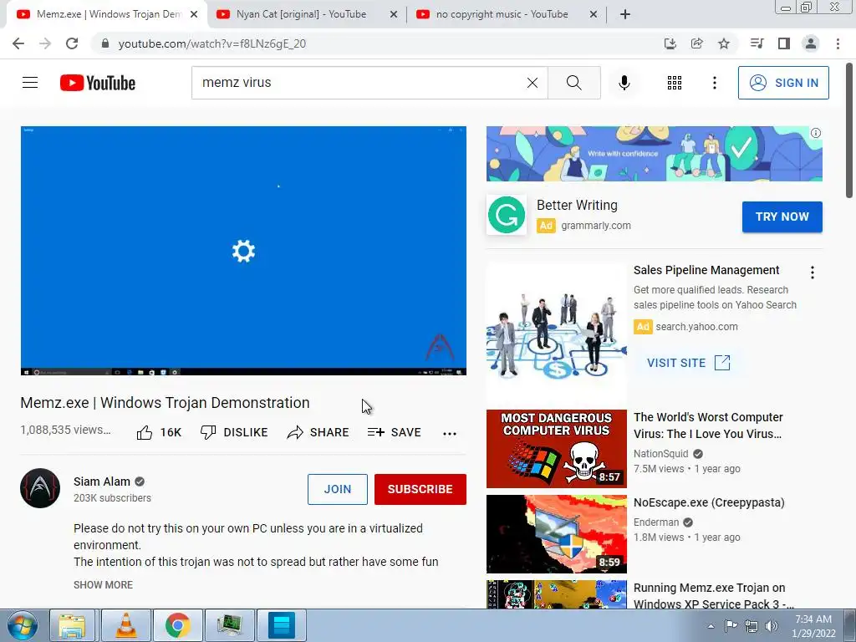856x642 pixels.
Task: Save the video to a playlist
Action: (395, 432)
